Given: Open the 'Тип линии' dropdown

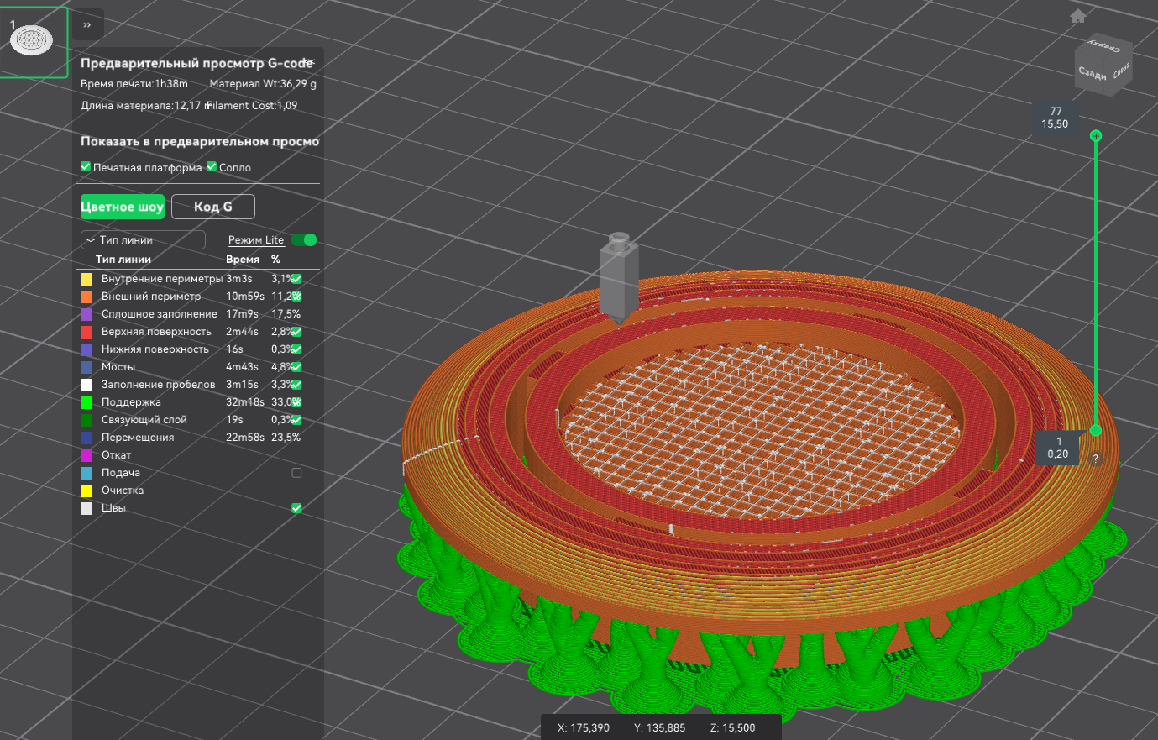Looking at the screenshot, I should pyautogui.click(x=143, y=240).
